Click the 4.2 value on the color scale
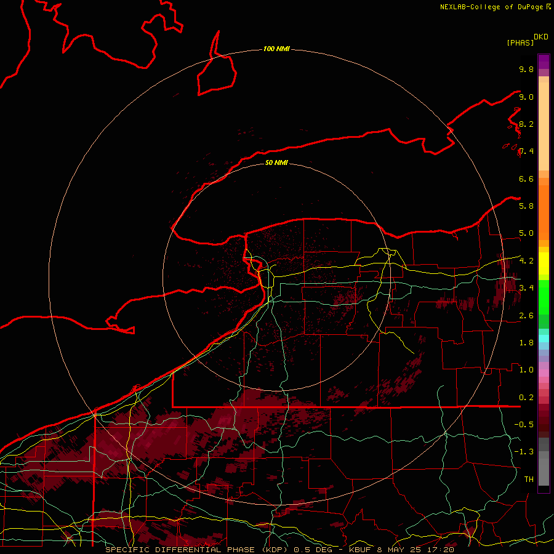554x554 pixels. coord(526,261)
